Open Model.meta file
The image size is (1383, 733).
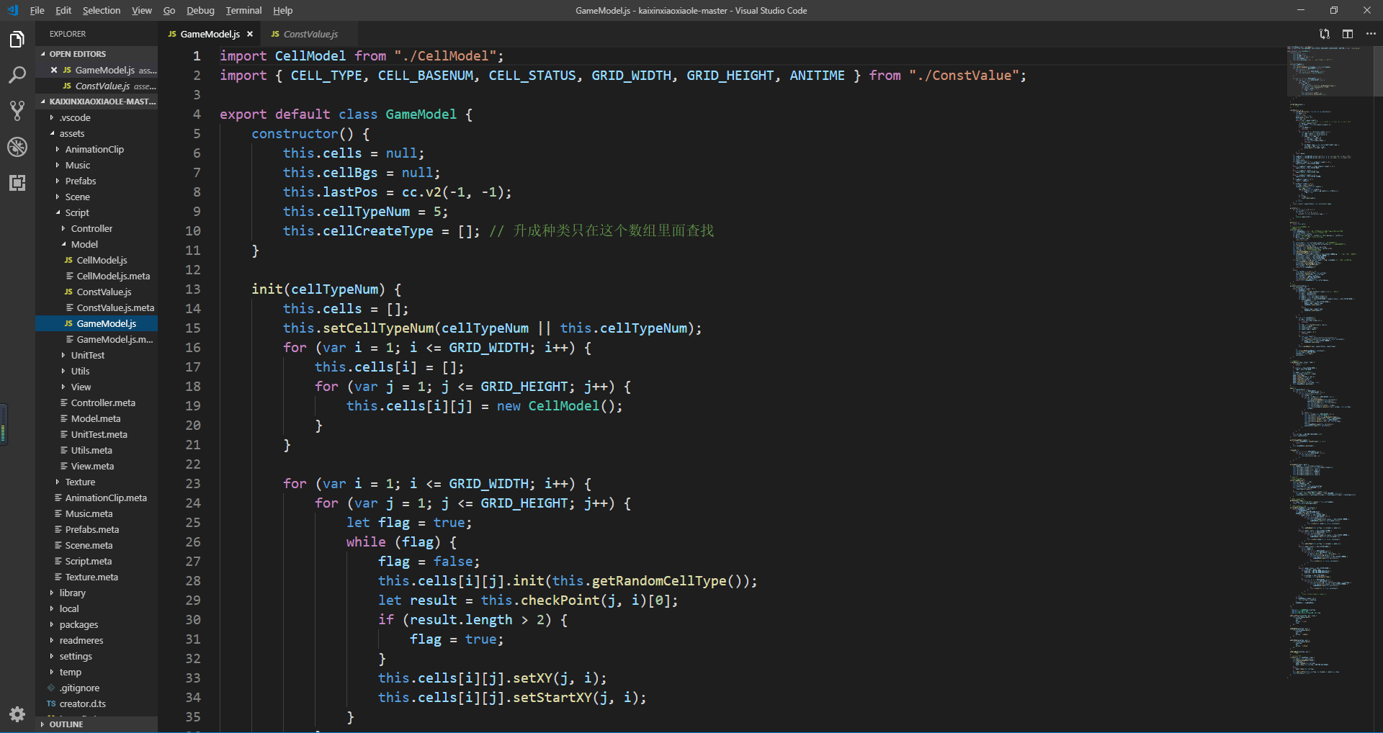point(97,418)
